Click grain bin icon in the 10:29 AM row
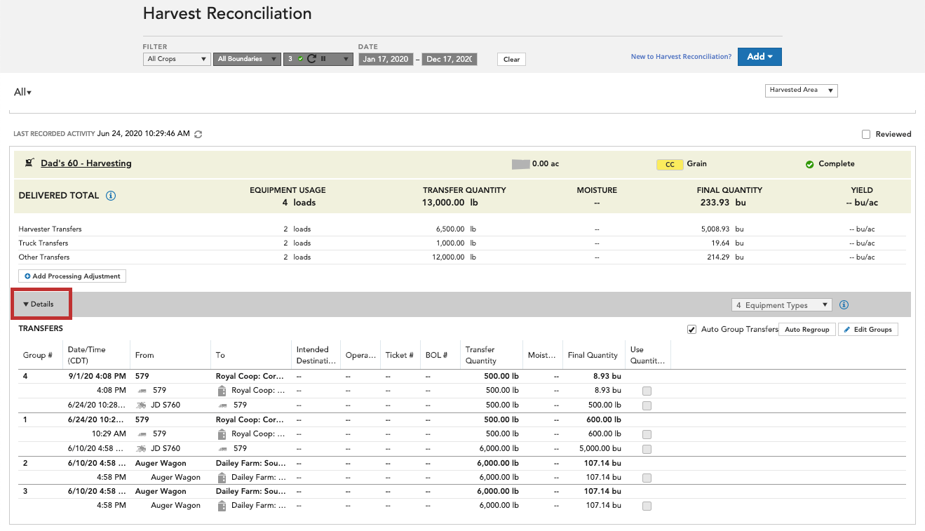Image resolution: width=925 pixels, height=531 pixels. tap(222, 434)
